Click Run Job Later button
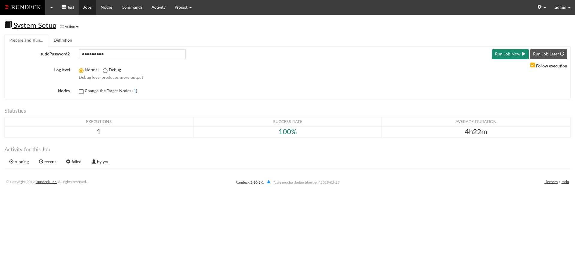 coord(549,54)
